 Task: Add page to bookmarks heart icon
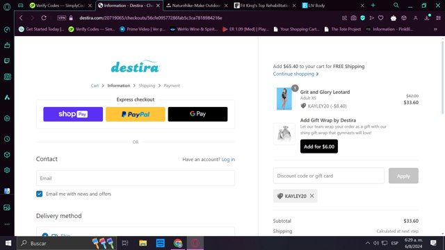coord(380,18)
